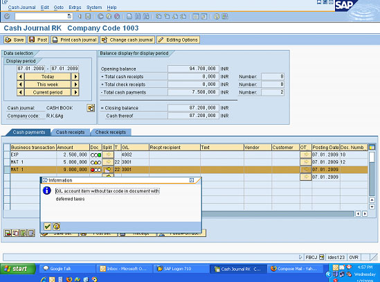
Task: Click document status lights in EXP row
Action: pyautogui.click(x=96, y=155)
